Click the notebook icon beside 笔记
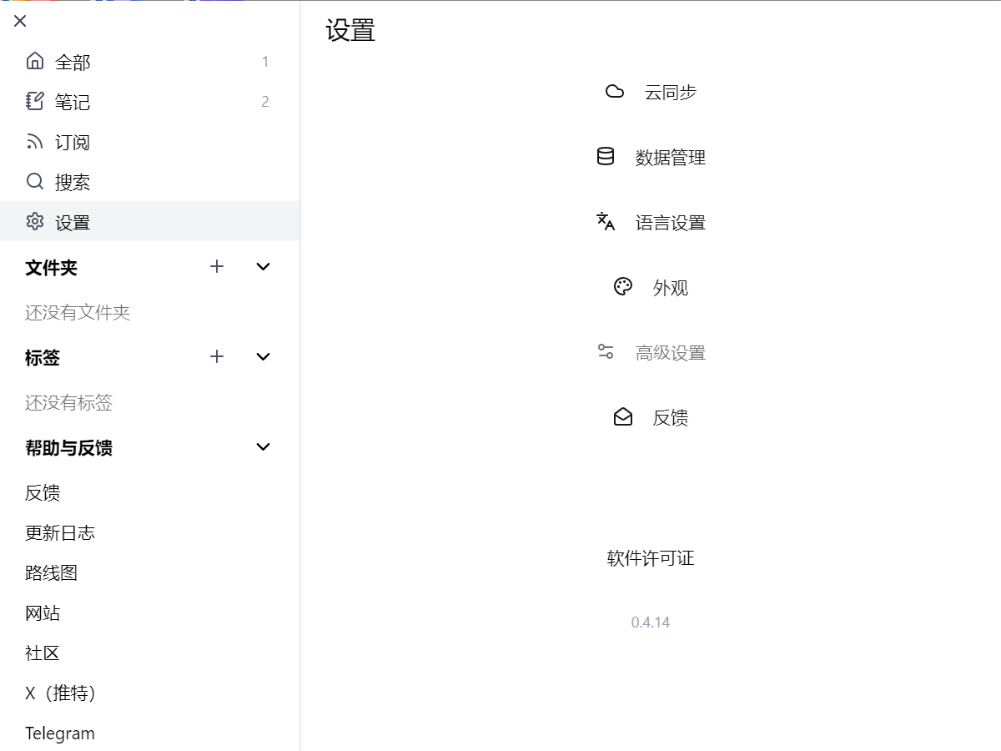The height and width of the screenshot is (751, 1001). [x=35, y=101]
